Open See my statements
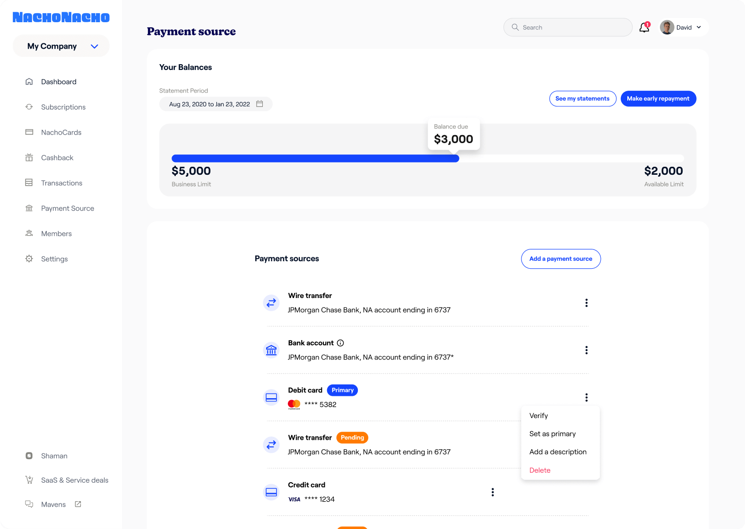This screenshot has width=745, height=529. pyautogui.click(x=582, y=99)
